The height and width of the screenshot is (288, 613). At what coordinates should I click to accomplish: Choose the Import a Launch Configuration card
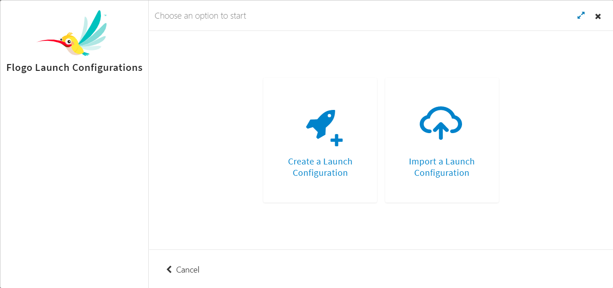click(442, 140)
